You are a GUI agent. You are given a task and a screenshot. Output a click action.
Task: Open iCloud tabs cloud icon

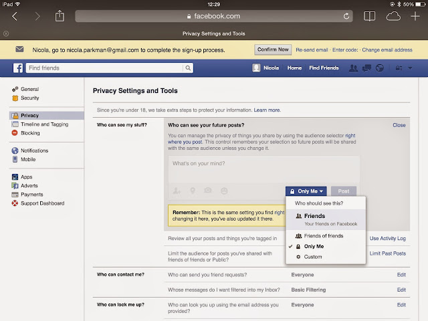click(x=393, y=16)
